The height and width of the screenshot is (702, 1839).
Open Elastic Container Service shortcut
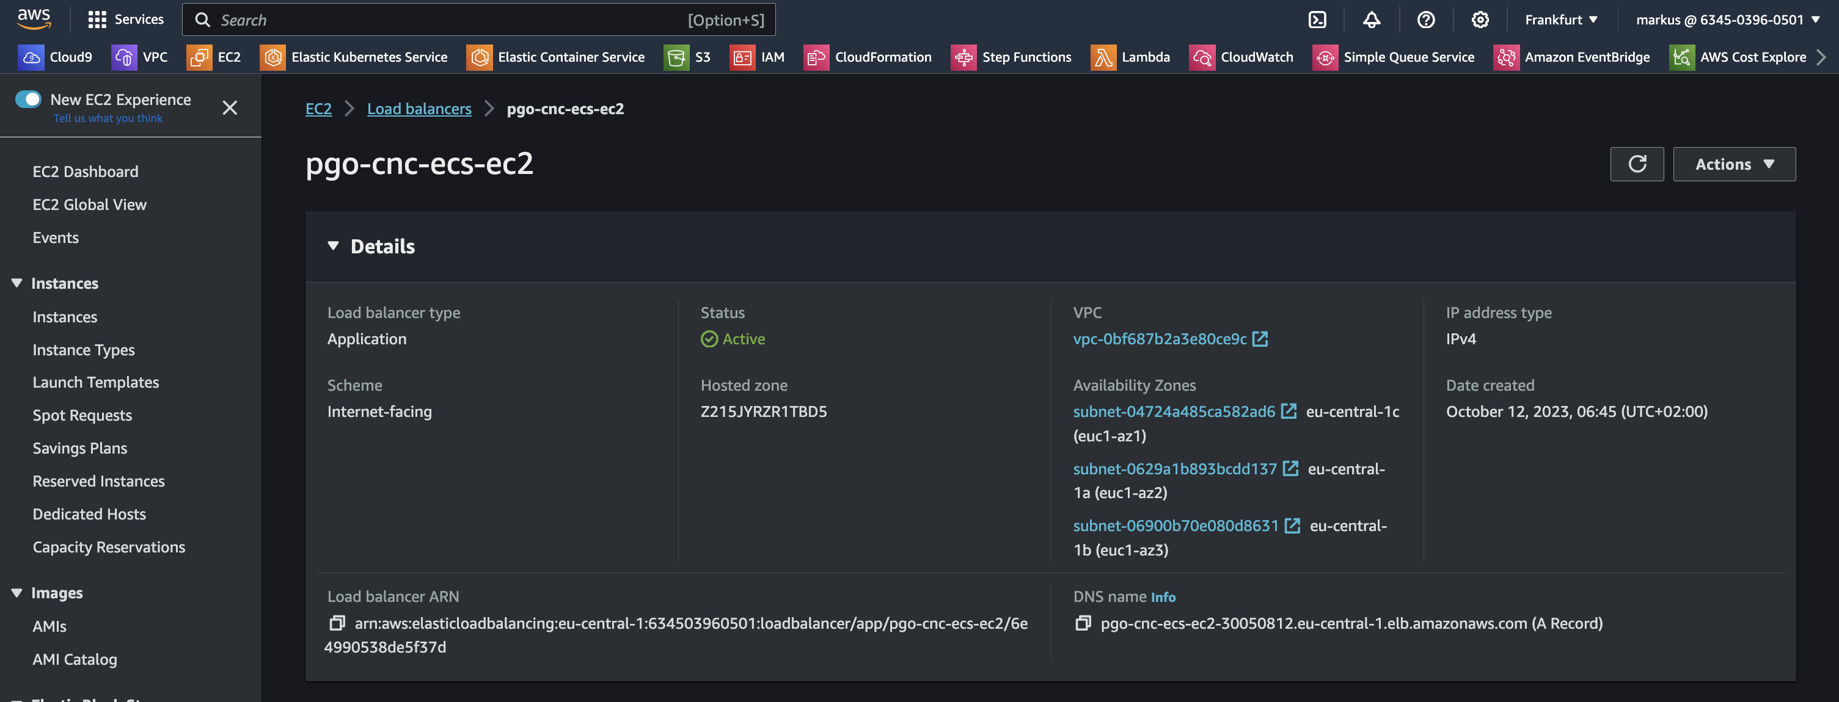click(556, 57)
